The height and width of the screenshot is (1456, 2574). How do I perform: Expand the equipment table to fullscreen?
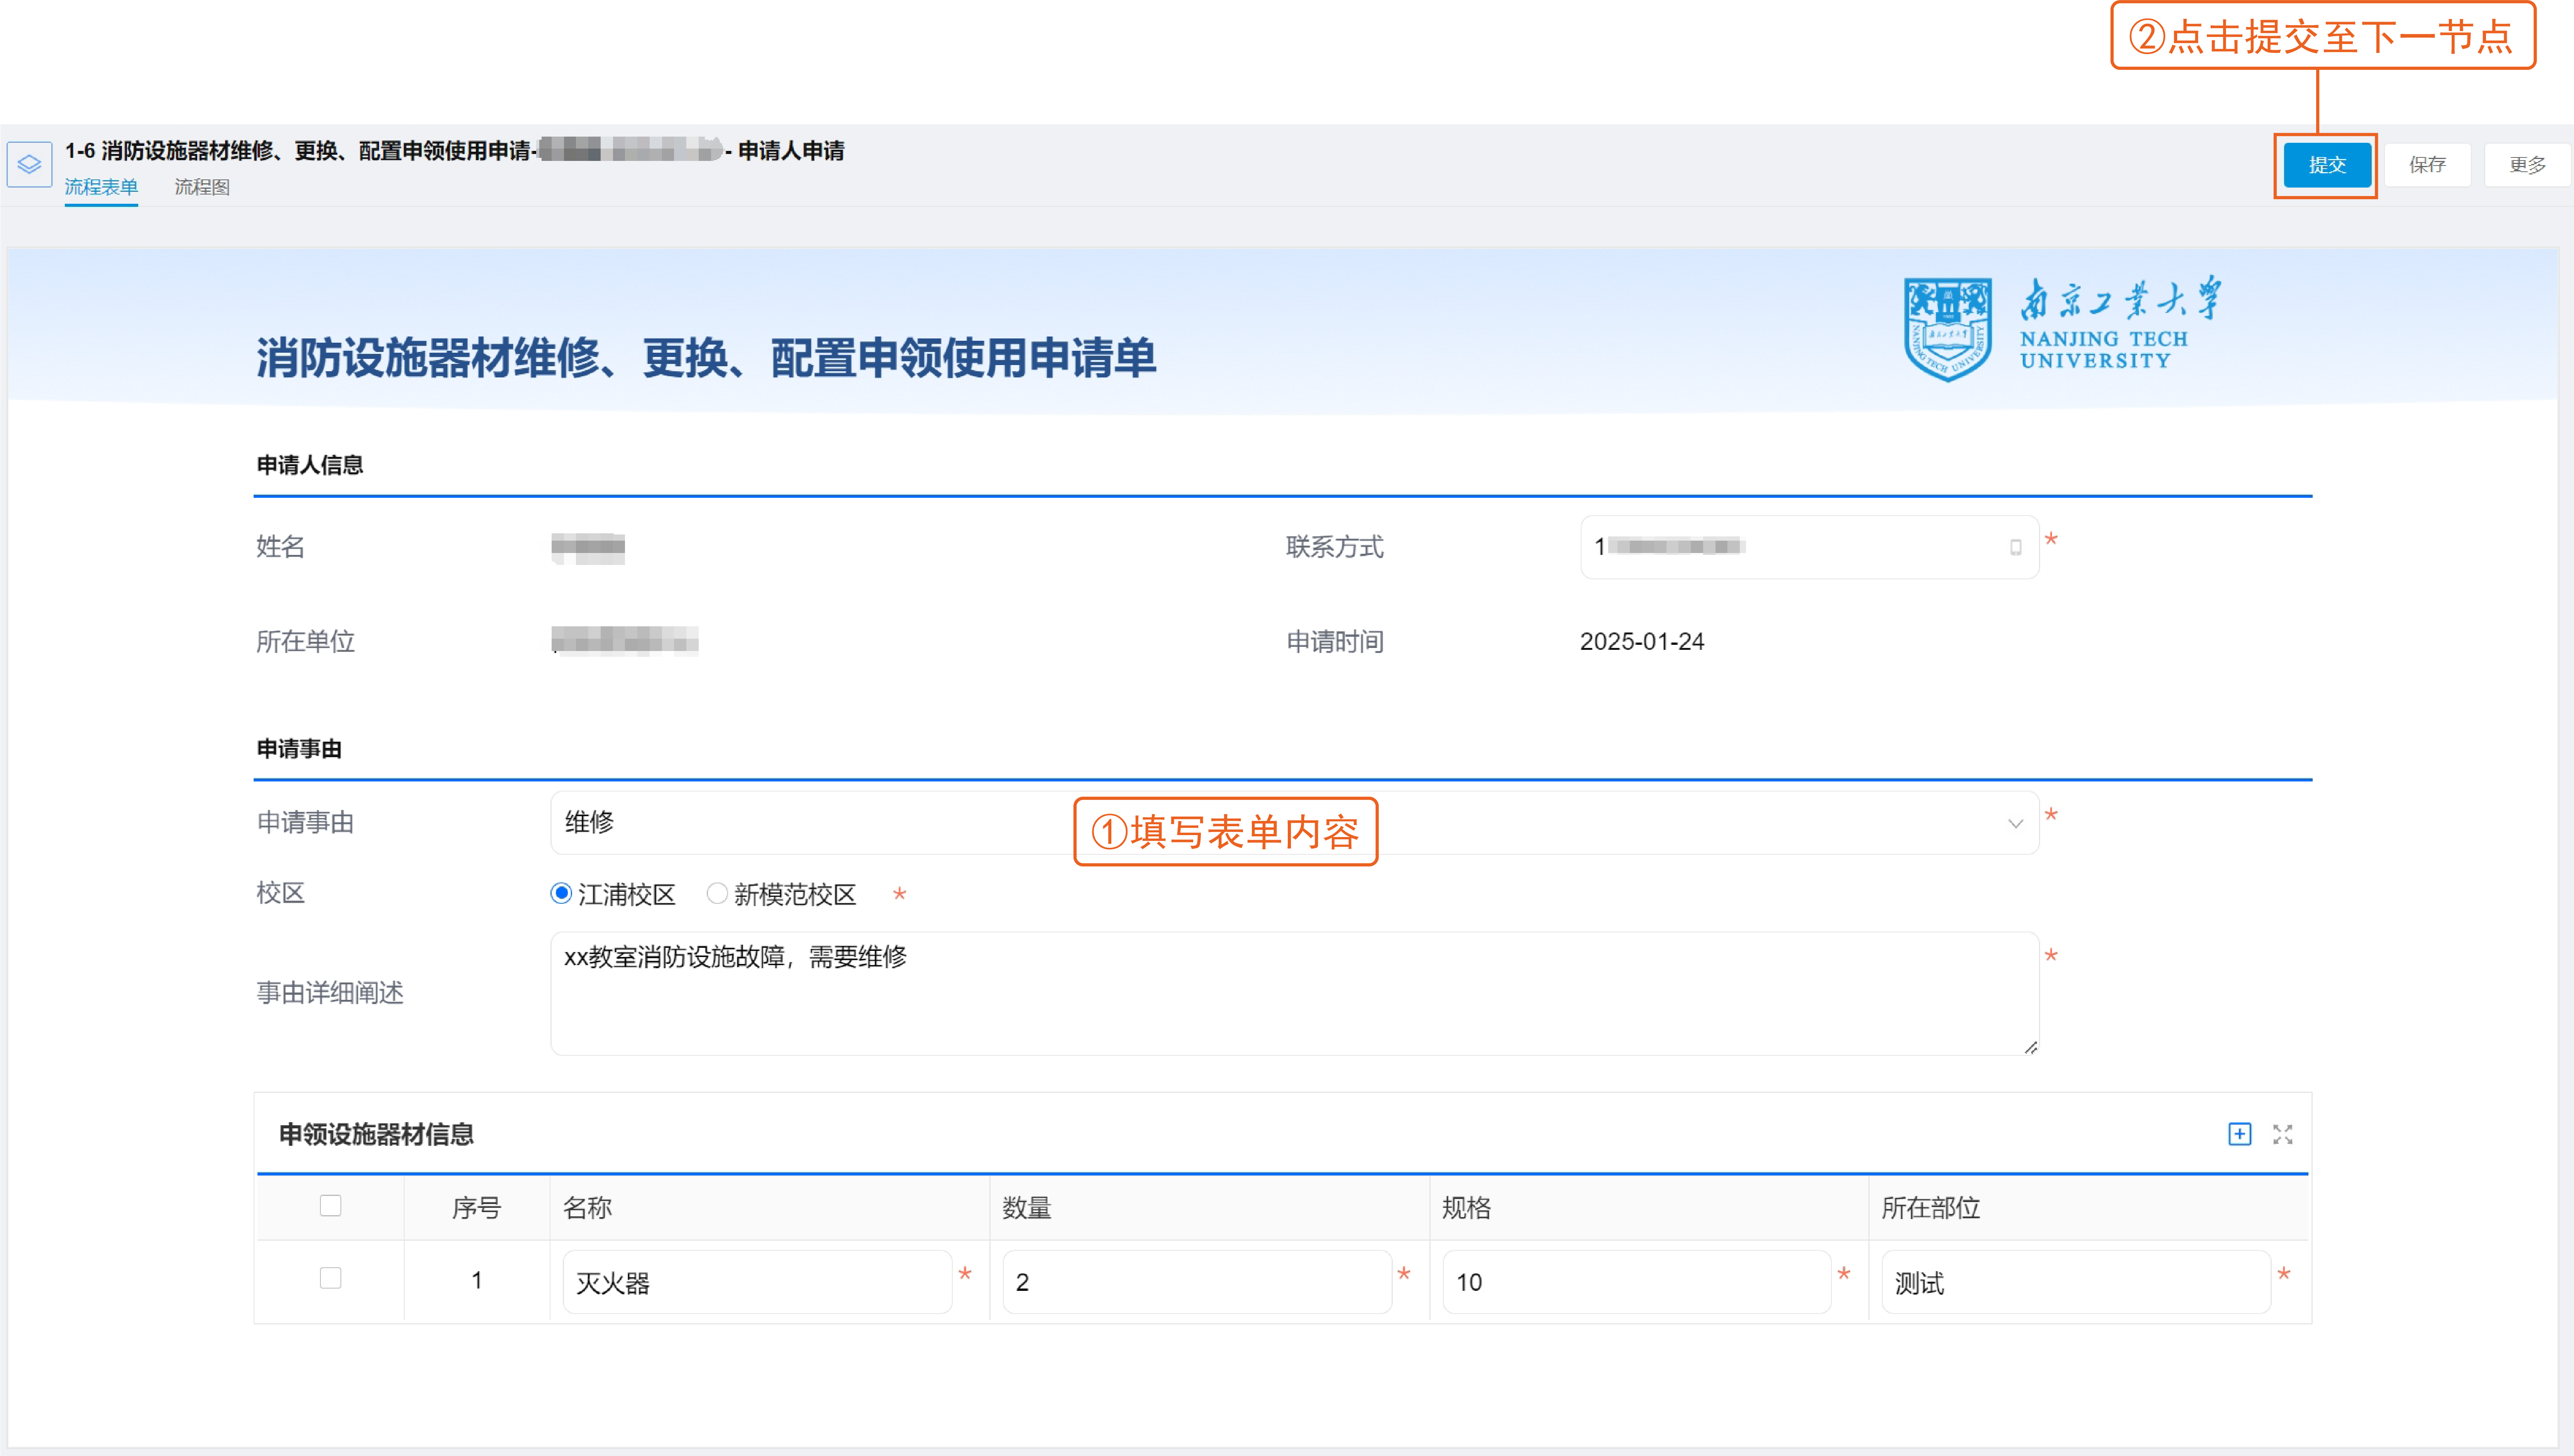2282,1134
